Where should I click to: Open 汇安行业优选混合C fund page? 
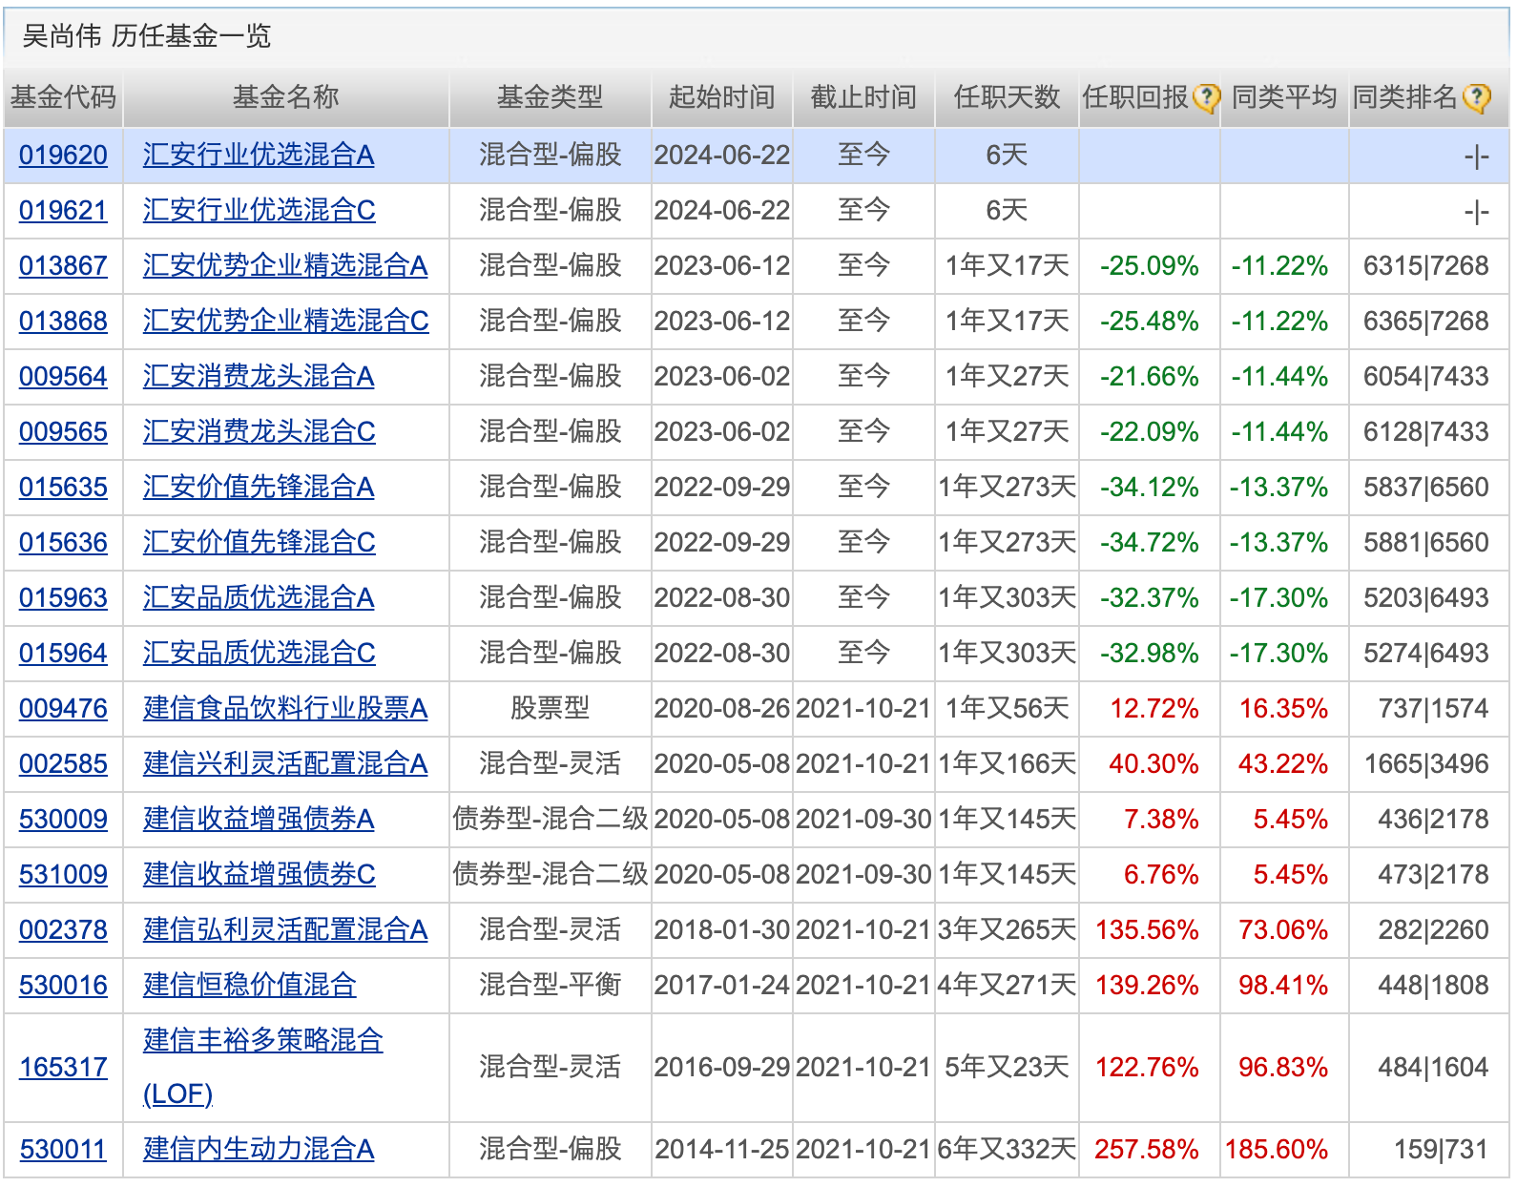(x=260, y=210)
